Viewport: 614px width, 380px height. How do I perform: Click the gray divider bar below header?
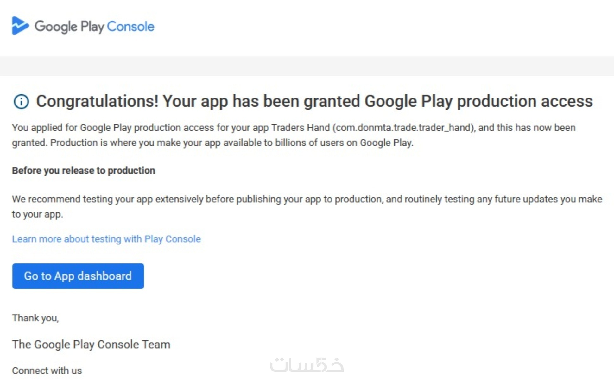click(307, 66)
